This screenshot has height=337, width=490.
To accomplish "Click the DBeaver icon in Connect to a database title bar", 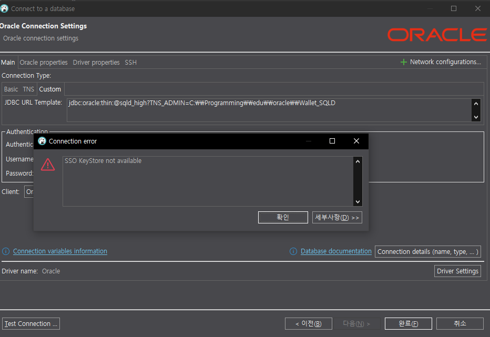I will (x=4, y=8).
